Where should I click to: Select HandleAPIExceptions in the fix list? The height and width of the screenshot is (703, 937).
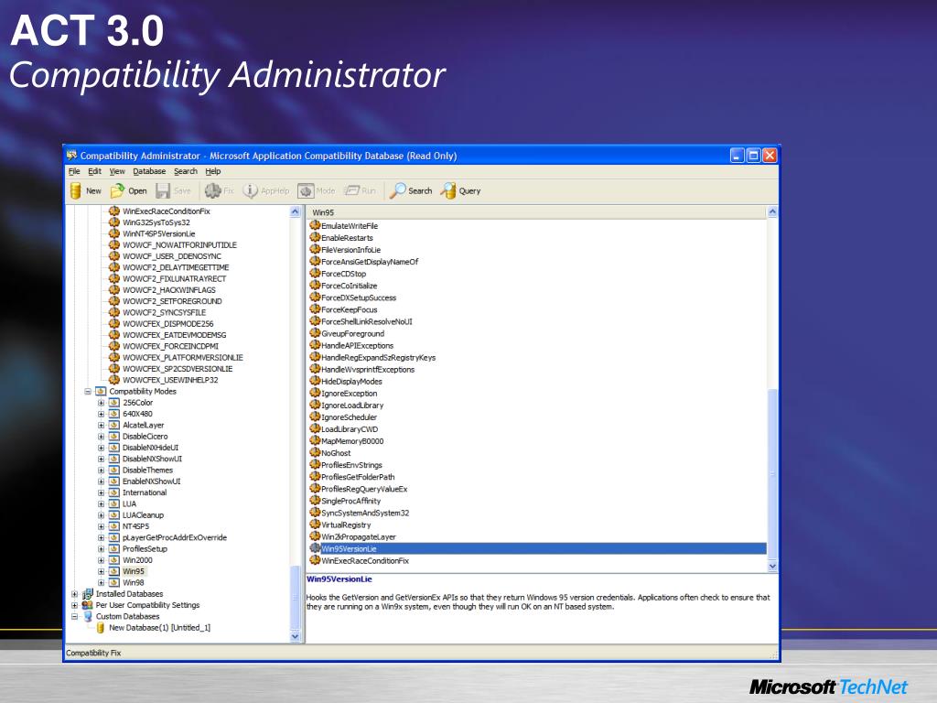tap(358, 345)
